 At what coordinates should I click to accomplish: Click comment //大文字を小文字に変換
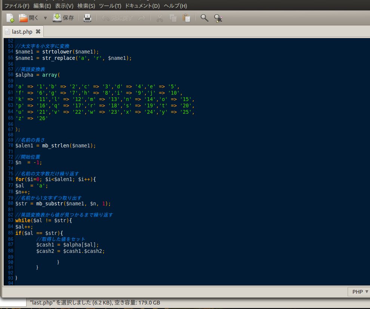pyautogui.click(x=42, y=46)
